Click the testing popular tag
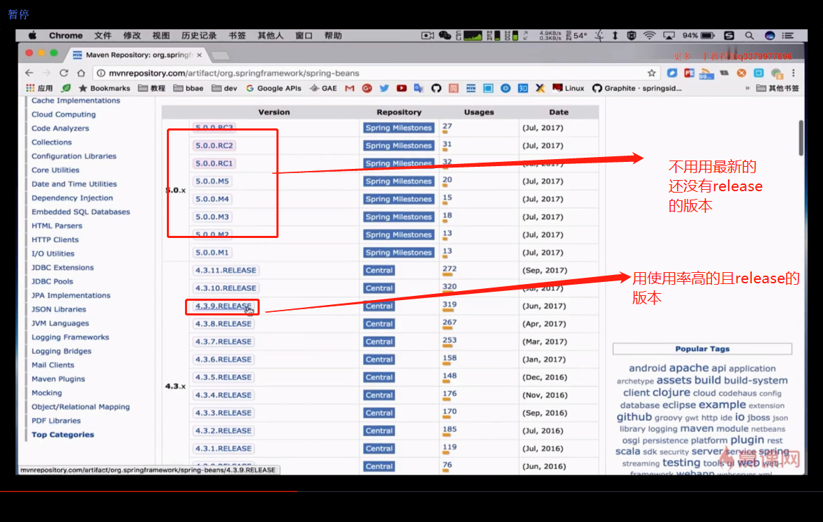 (681, 463)
